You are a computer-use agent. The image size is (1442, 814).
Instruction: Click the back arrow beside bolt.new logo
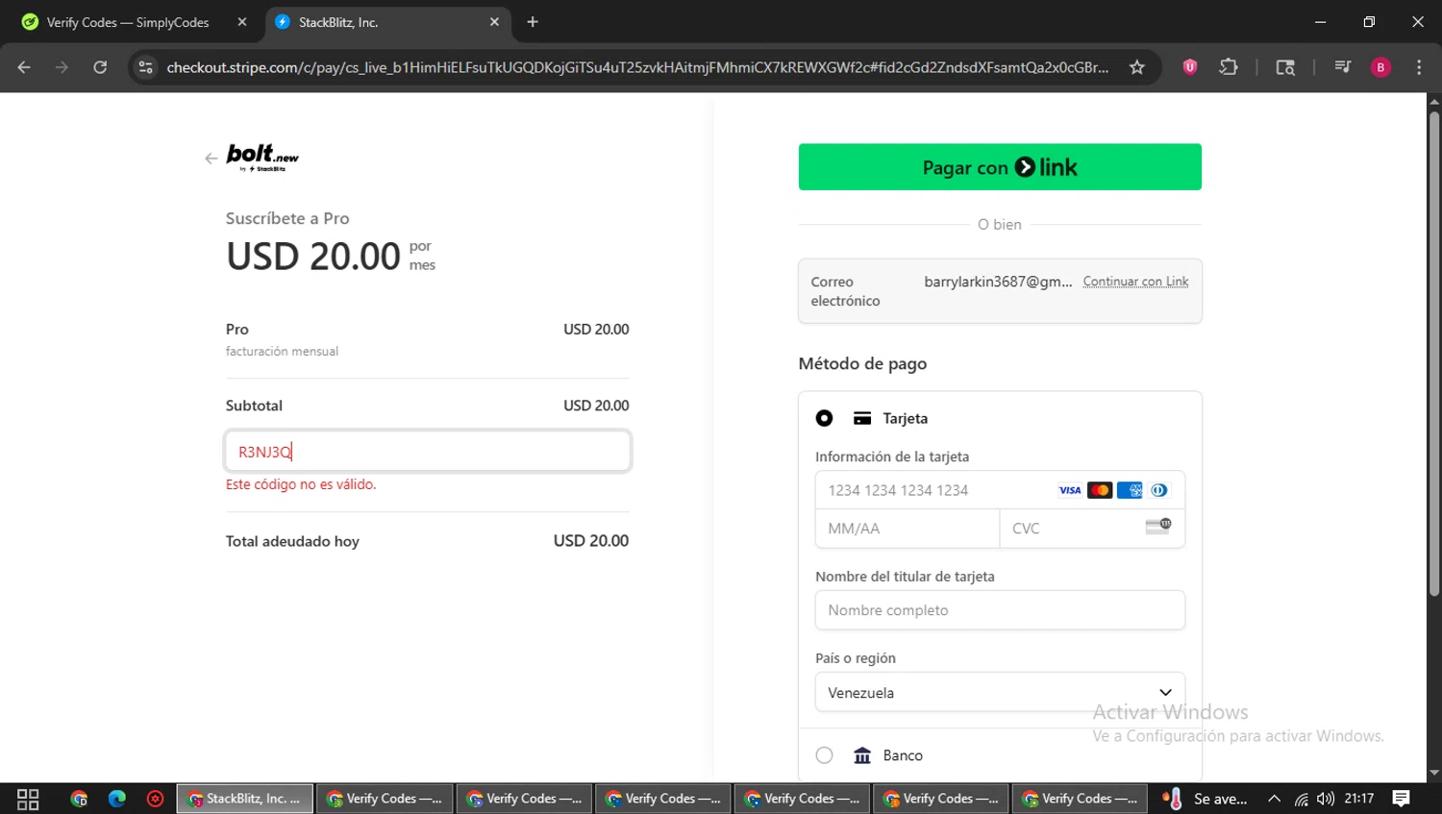click(x=211, y=159)
